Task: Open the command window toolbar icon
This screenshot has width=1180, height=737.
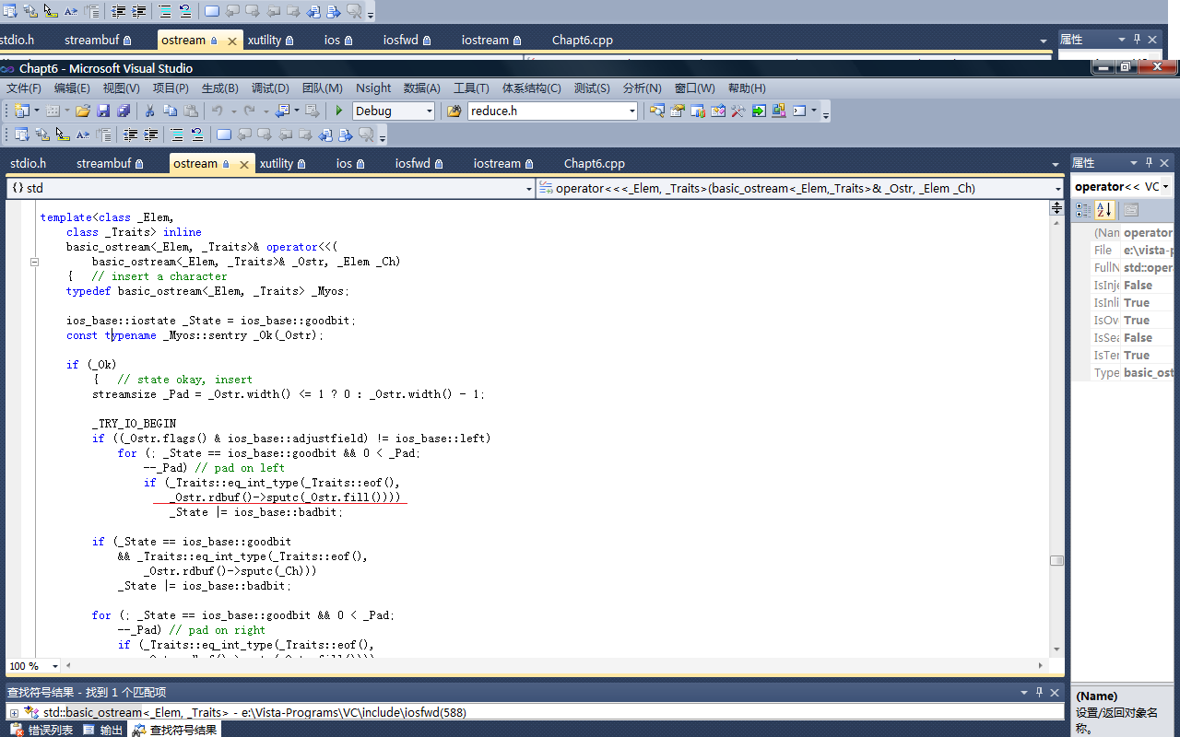Action: point(799,111)
